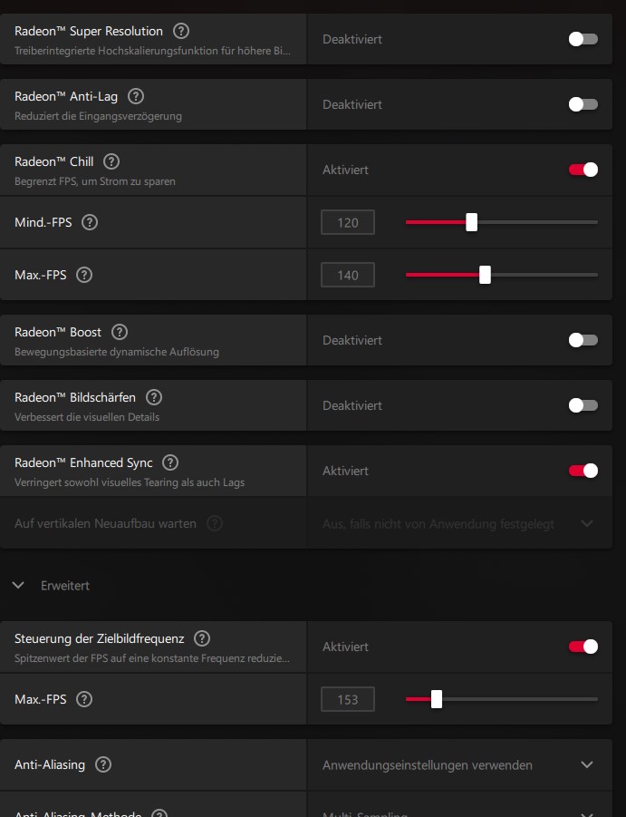The image size is (626, 817).
Task: Click help icon next to Mind.-FPS
Action: click(90, 223)
